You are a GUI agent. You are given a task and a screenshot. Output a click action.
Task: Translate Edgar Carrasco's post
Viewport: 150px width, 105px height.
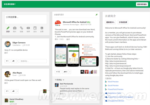[6, 53]
